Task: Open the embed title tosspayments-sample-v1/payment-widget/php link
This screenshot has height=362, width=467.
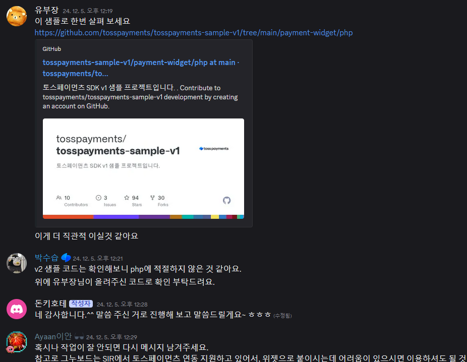Action: (x=141, y=68)
